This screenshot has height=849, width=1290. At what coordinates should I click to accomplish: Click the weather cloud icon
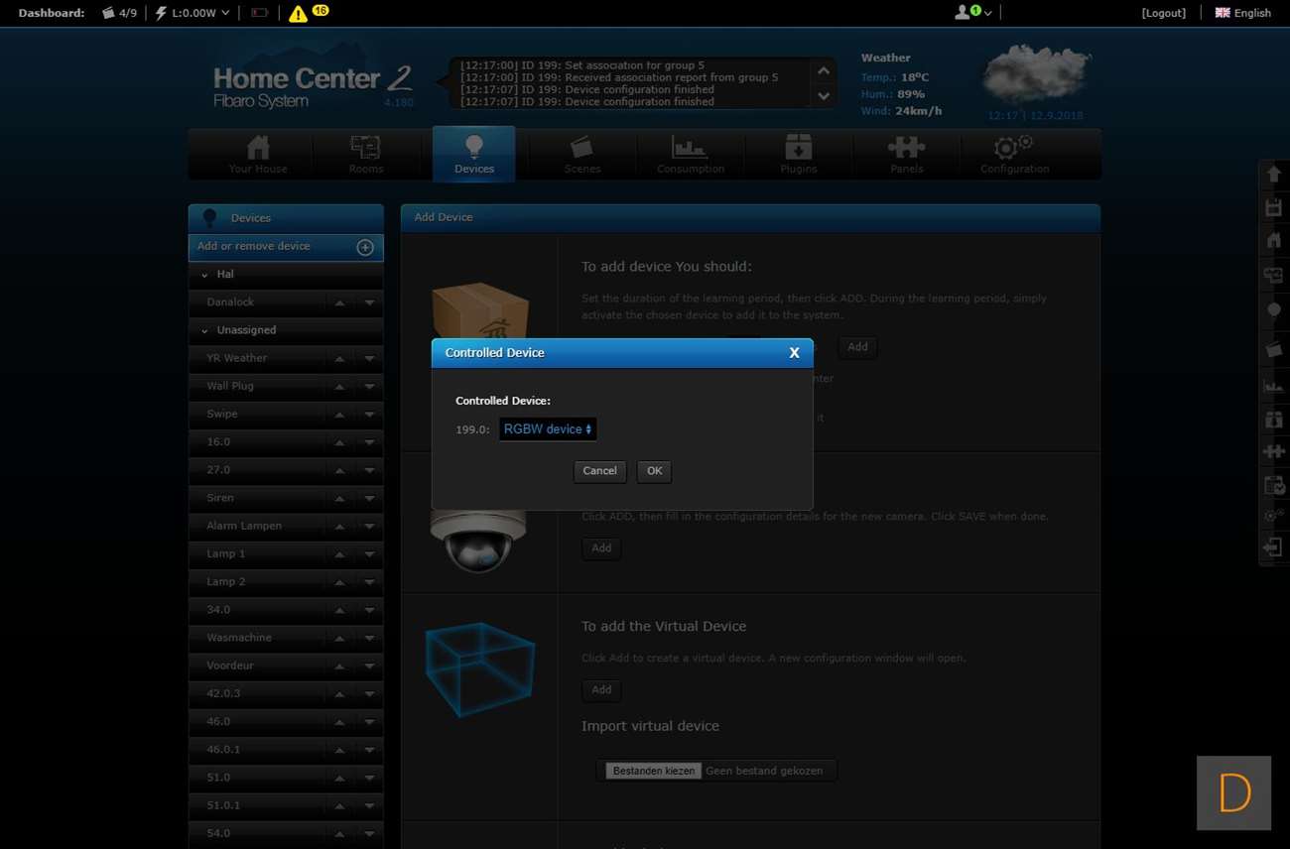tap(1037, 75)
